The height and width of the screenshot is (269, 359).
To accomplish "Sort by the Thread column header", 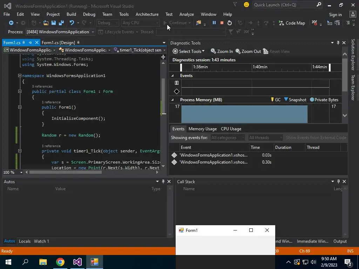I will tap(323, 147).
